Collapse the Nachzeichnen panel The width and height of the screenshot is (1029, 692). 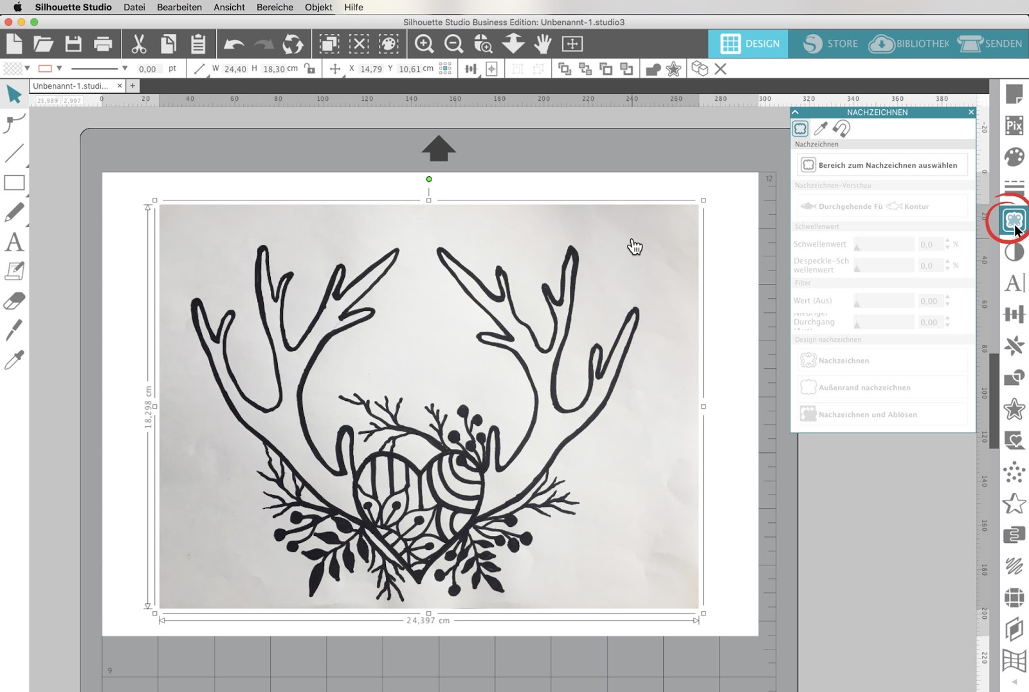795,112
